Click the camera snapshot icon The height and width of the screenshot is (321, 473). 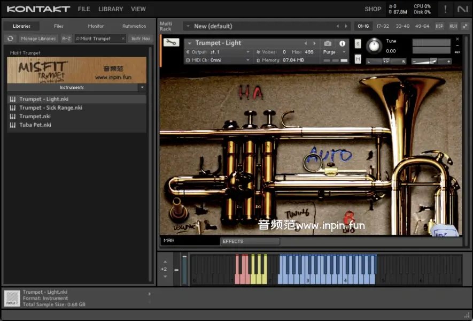(x=328, y=43)
